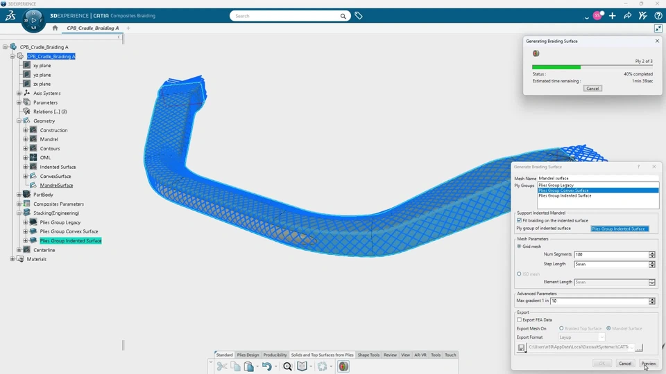Click the save disk icon in Export section
The height and width of the screenshot is (374, 666).
[x=522, y=348]
